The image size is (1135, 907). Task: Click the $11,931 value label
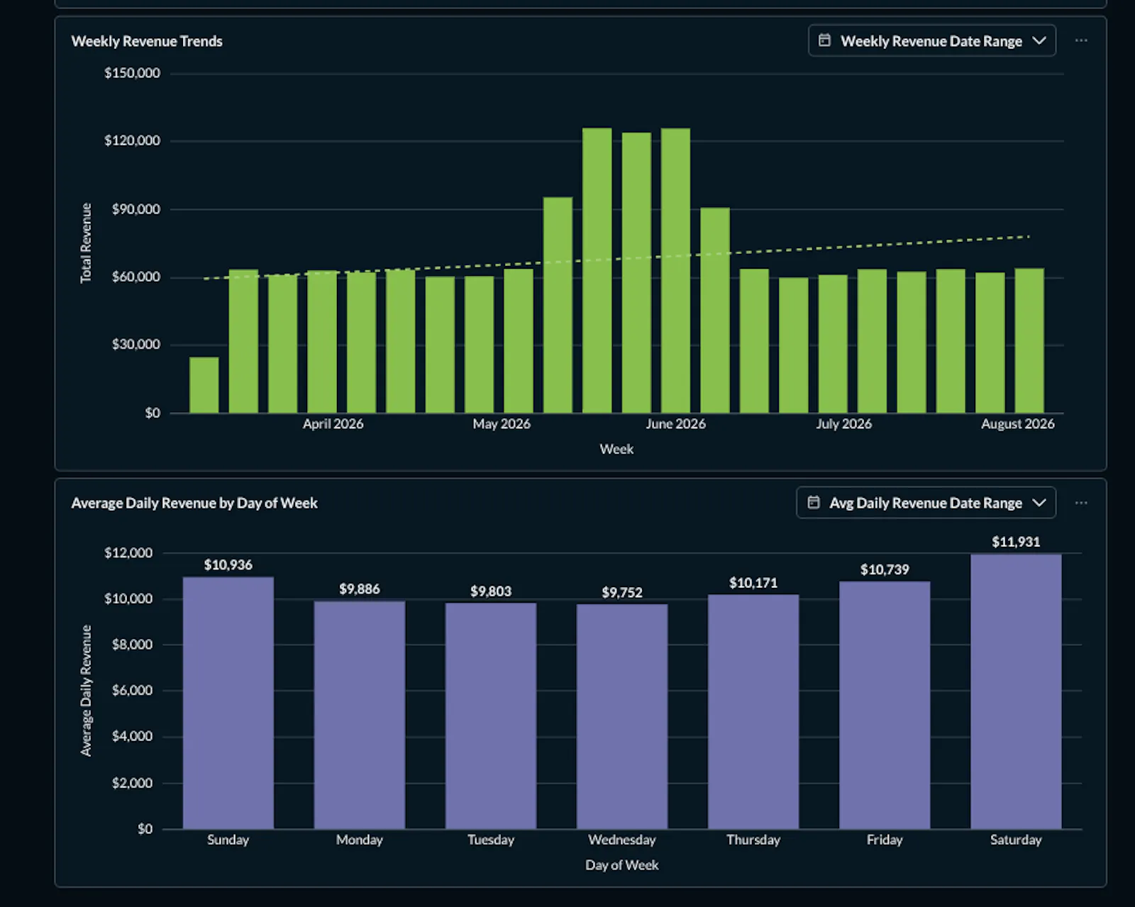[x=1016, y=542]
